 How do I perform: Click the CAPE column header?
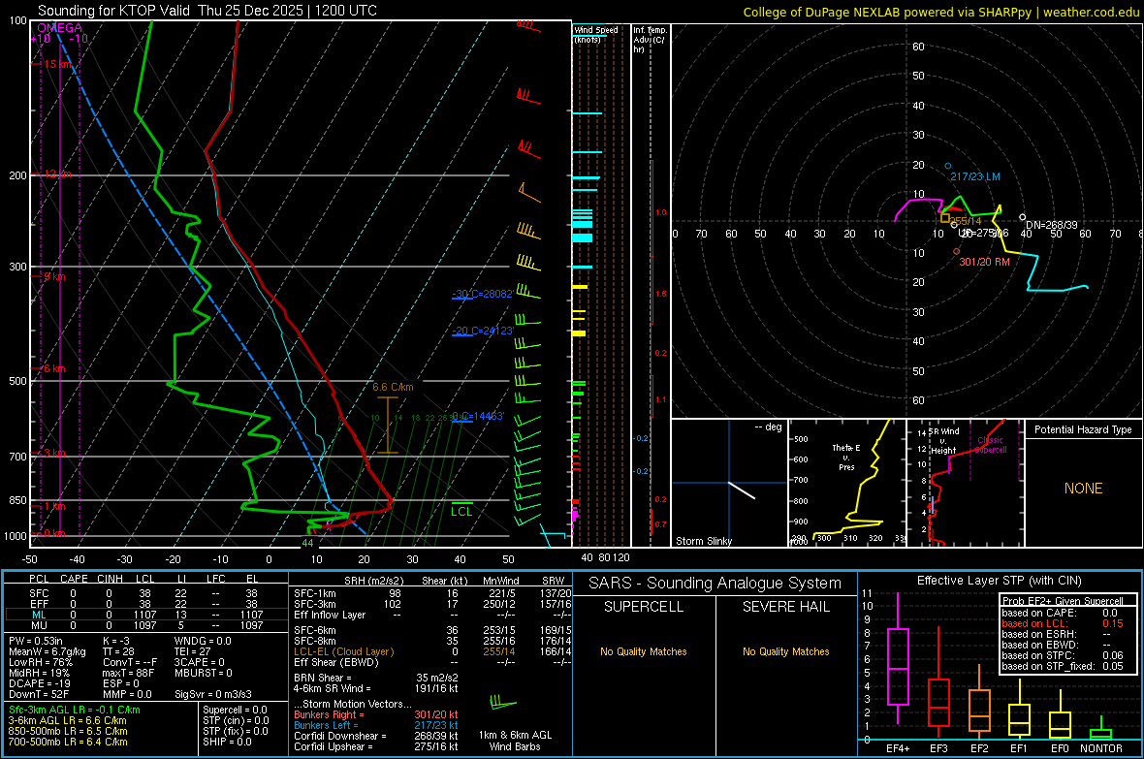[x=74, y=579]
